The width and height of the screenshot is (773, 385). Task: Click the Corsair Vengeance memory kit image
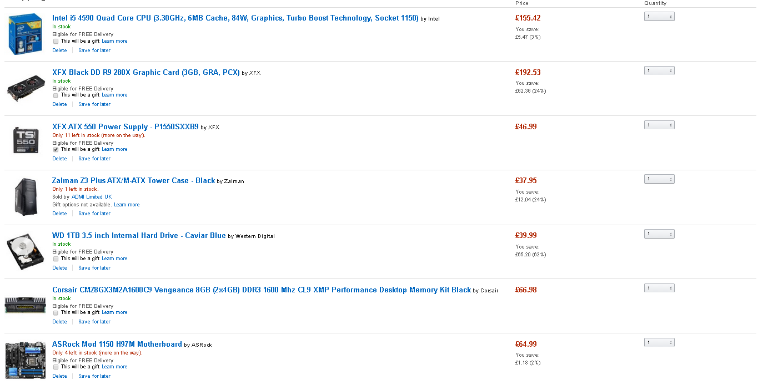[x=26, y=305]
